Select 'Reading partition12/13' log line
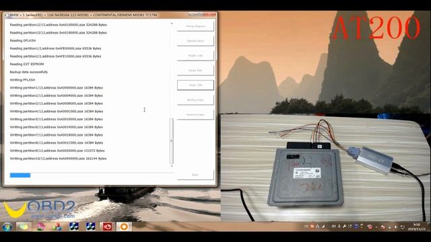Screen dimensions: 431x242 click(59, 25)
